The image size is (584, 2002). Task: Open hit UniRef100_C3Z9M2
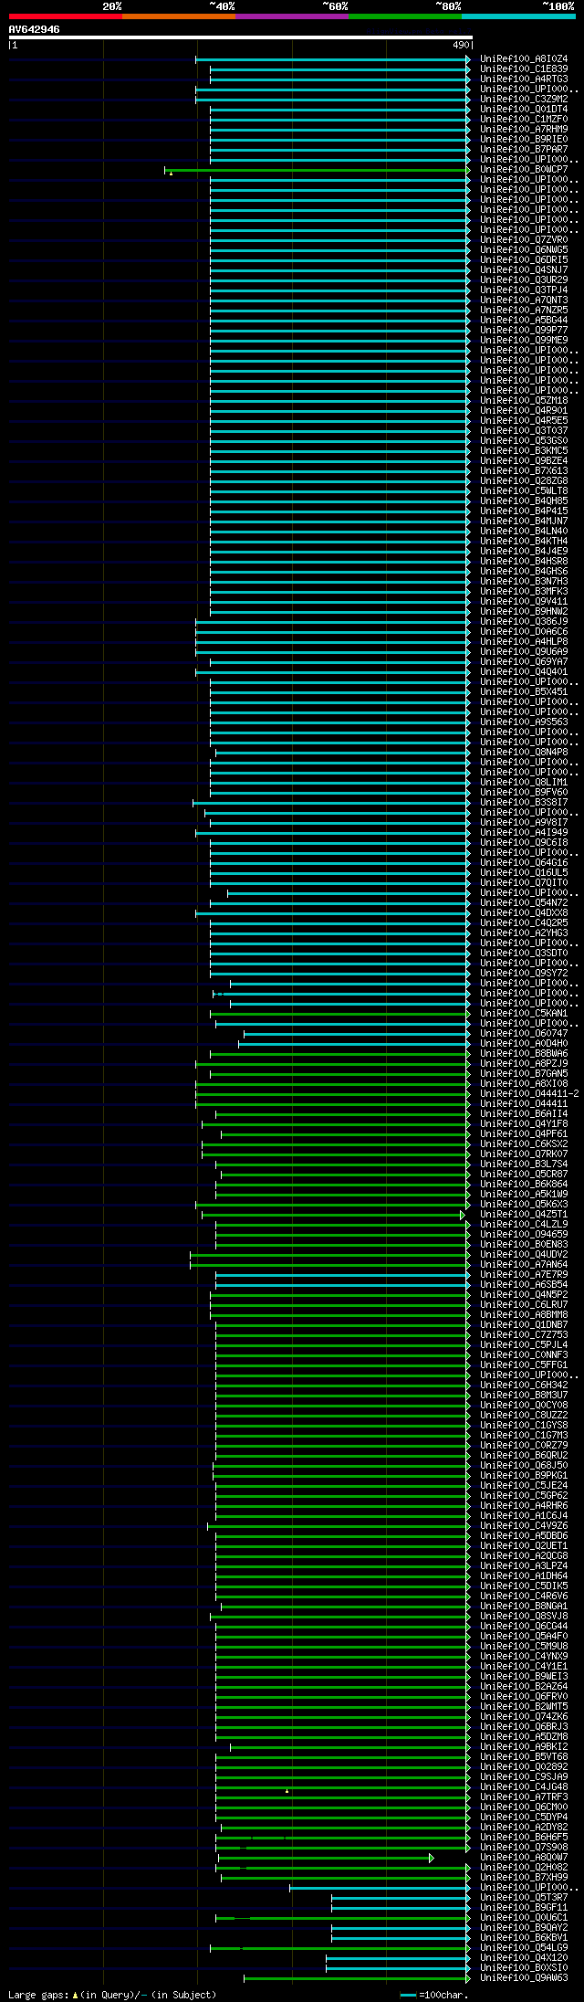[524, 100]
